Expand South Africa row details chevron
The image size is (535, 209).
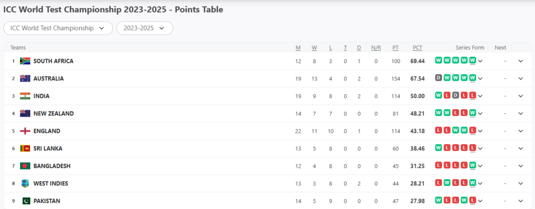tap(520, 61)
